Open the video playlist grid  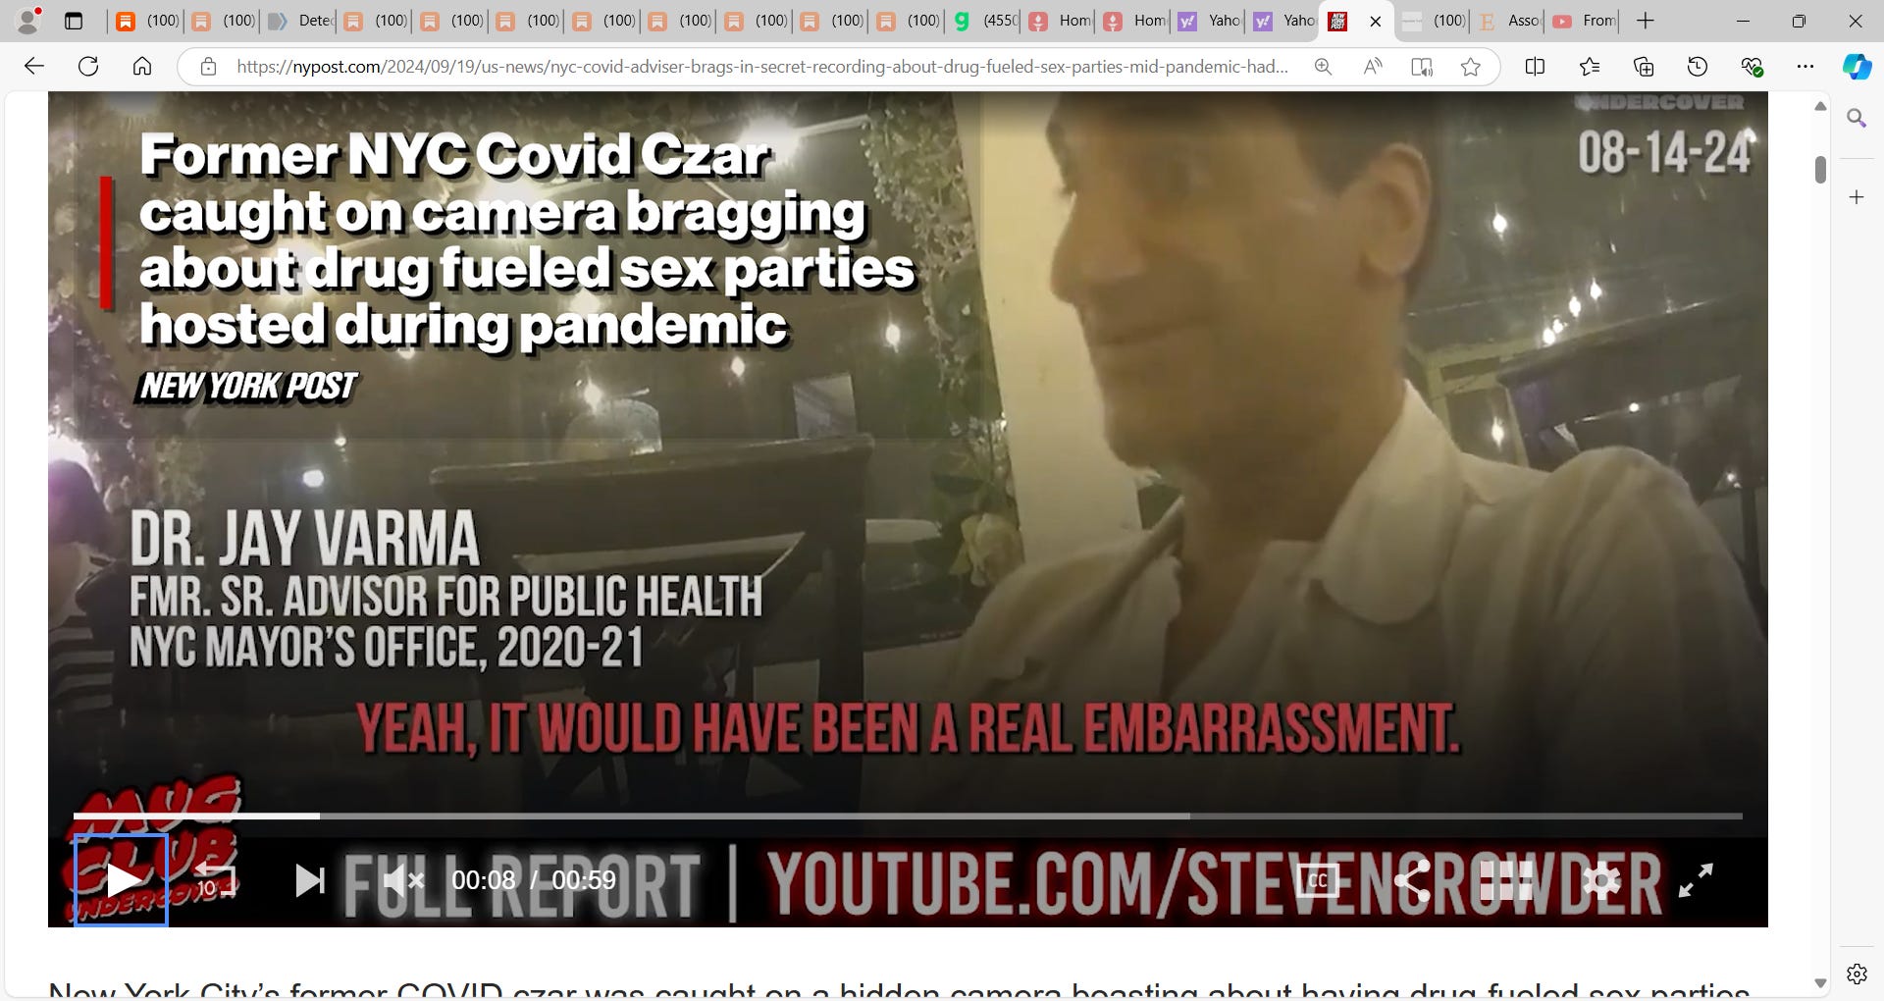pyautogui.click(x=1505, y=880)
